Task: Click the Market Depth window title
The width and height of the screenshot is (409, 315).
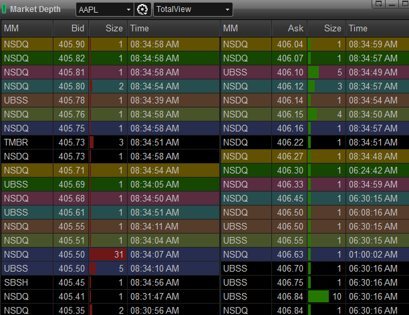Action: click(35, 9)
